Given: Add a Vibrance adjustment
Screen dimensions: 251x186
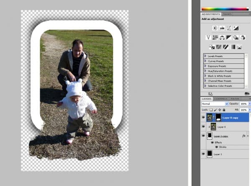Looking at the screenshot, I should (208, 37).
